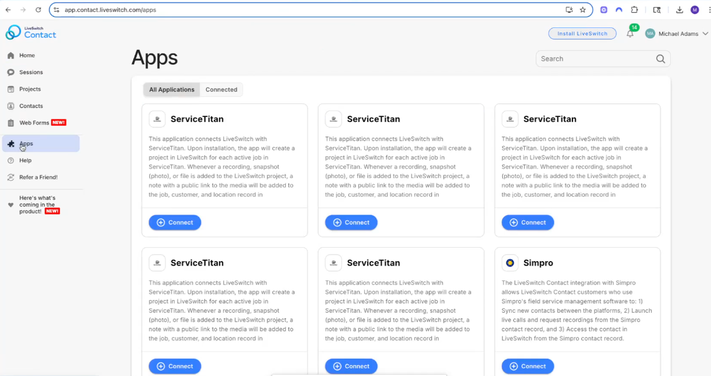Reload the page in the browser
Screen dimensions: 711x376
tap(38, 10)
